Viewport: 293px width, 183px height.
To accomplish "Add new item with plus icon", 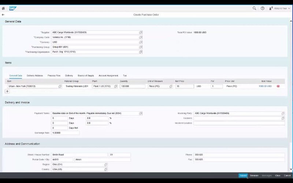I will coord(7,91).
